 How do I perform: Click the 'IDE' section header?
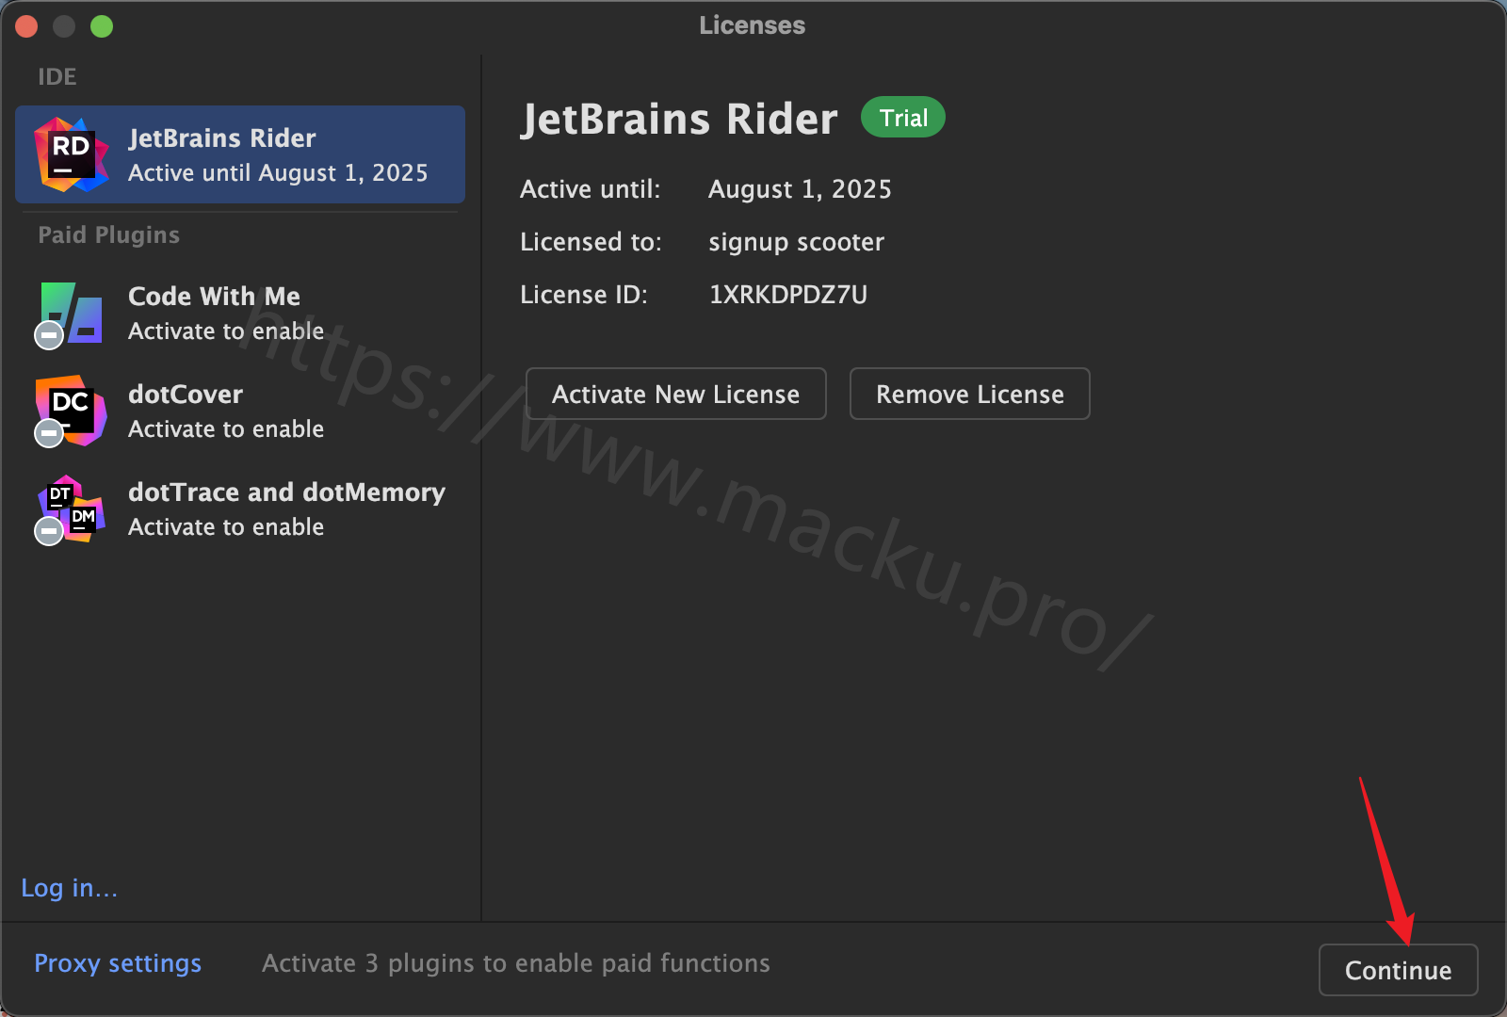(x=57, y=76)
